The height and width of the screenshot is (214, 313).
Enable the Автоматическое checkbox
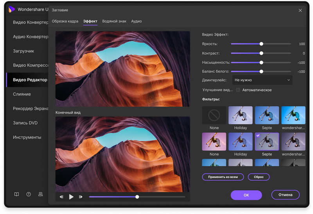(238, 90)
